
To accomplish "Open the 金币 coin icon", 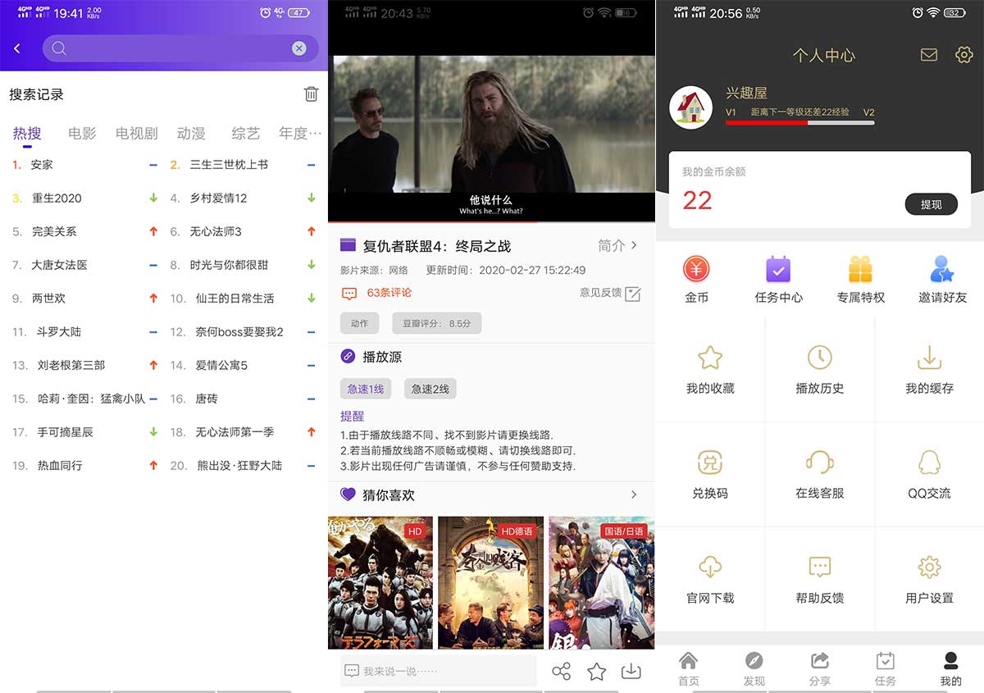I will (696, 269).
